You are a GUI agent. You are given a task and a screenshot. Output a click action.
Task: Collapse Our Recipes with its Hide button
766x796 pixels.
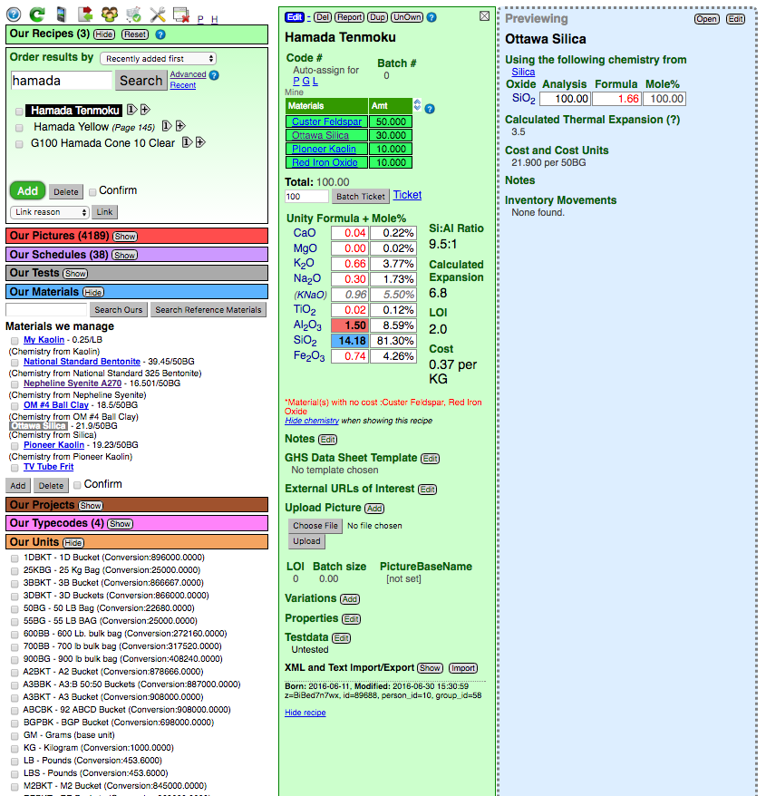click(104, 34)
